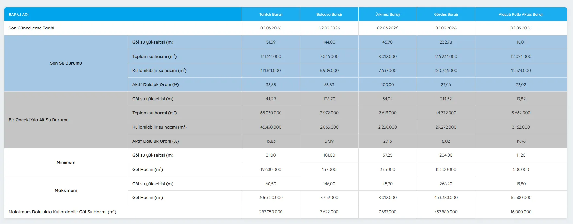Select the Tahtalı Barajı column header
Viewport: 573px width, 224px height.
(271, 14)
